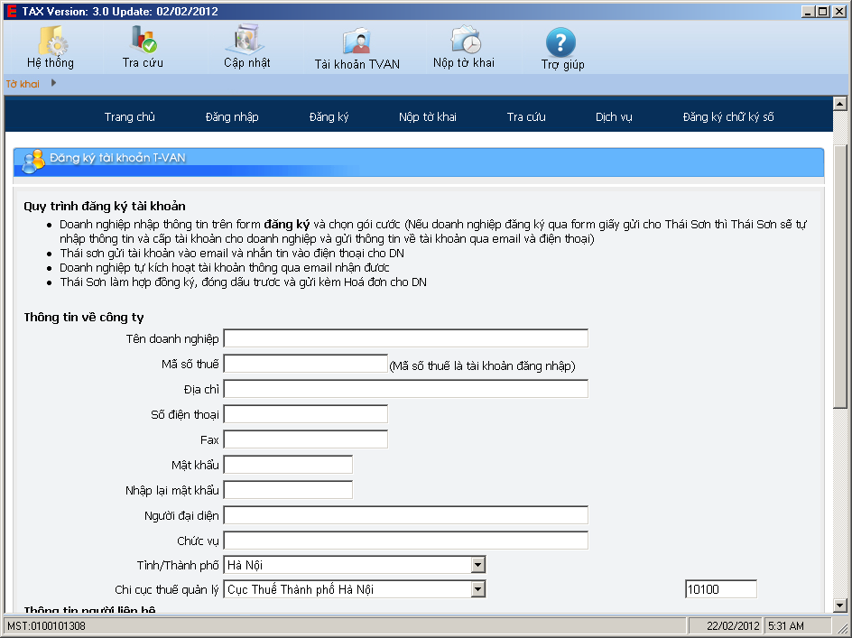Click into the Địa chỉ field

[x=406, y=389]
